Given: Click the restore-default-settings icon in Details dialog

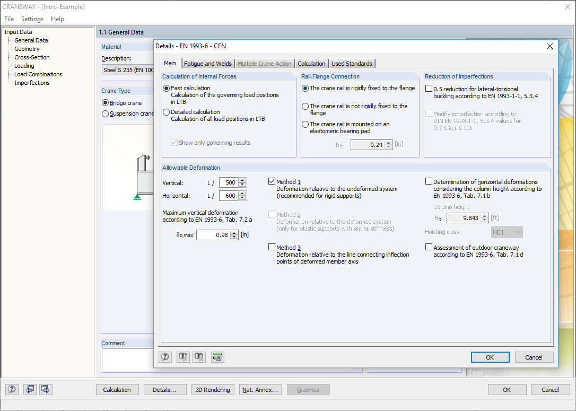Looking at the screenshot, I should 199,357.
